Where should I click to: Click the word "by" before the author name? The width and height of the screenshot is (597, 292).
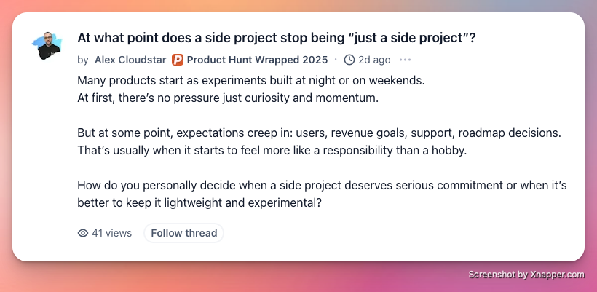(x=82, y=60)
